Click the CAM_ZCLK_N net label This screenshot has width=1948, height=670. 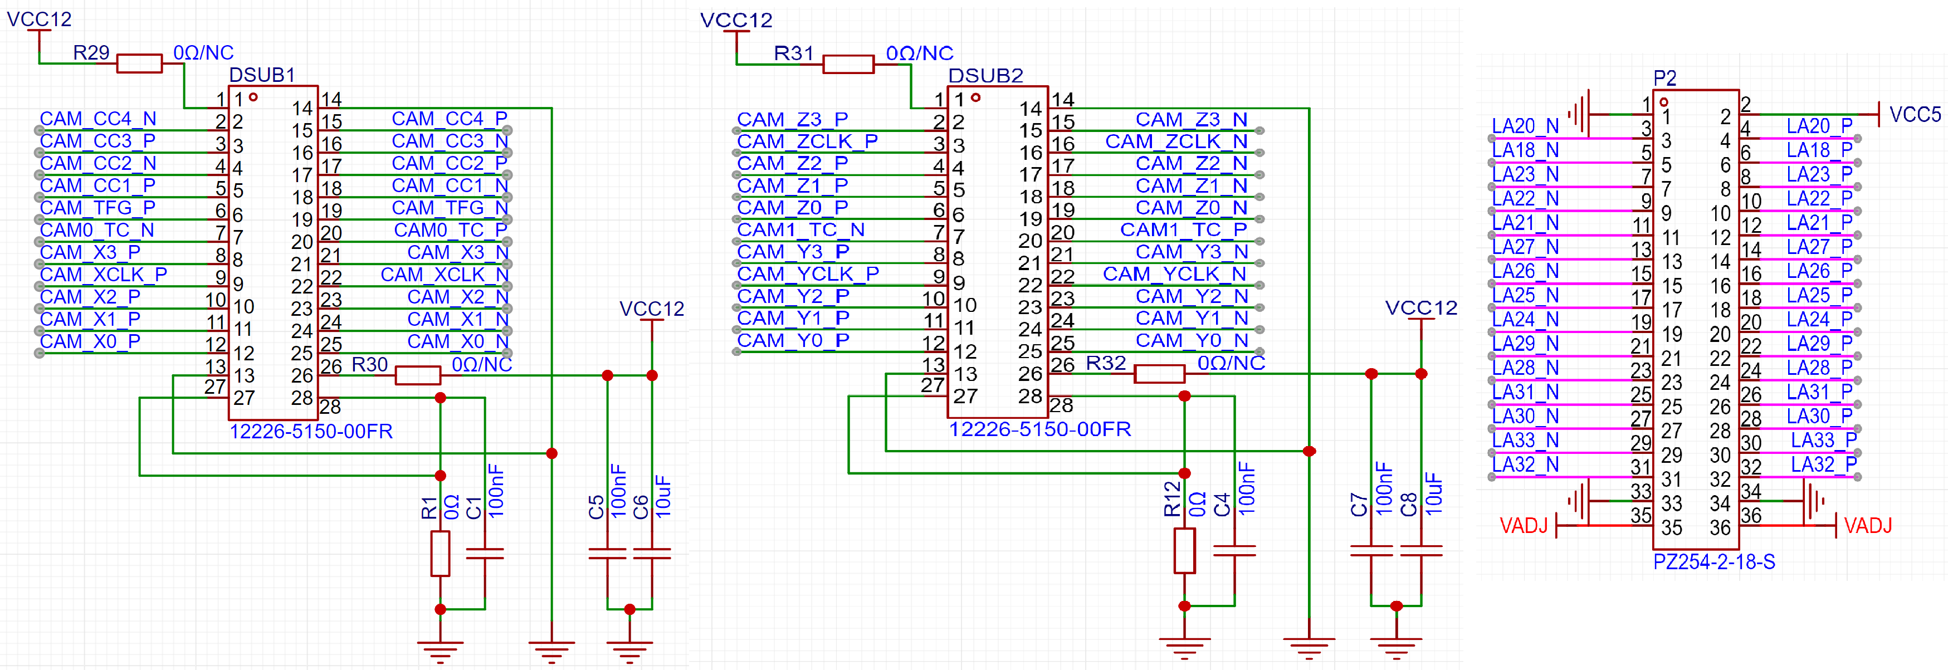(1175, 141)
